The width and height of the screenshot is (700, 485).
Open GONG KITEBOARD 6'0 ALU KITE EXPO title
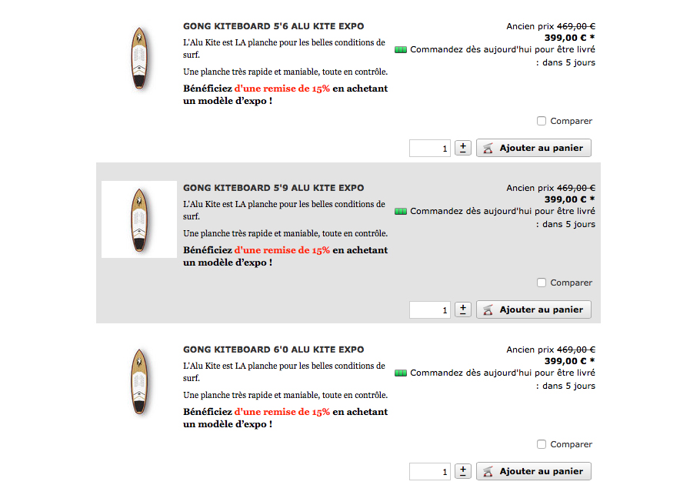coord(273,350)
